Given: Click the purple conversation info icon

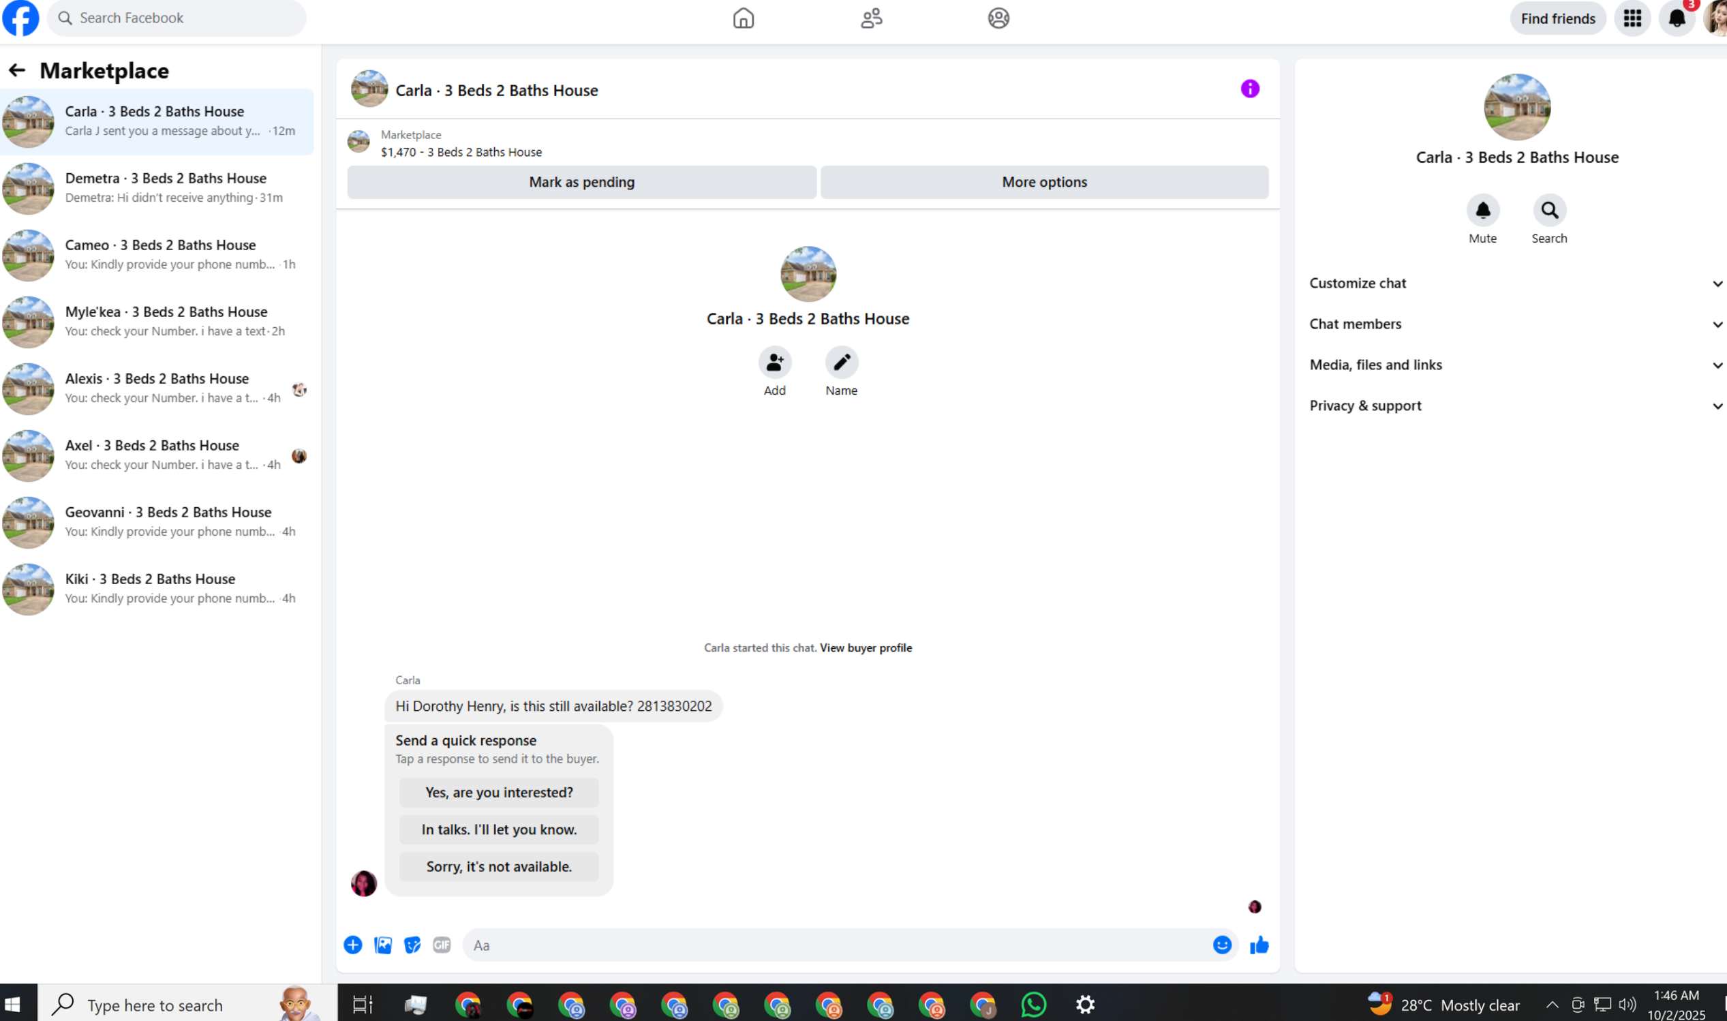Looking at the screenshot, I should [x=1249, y=89].
